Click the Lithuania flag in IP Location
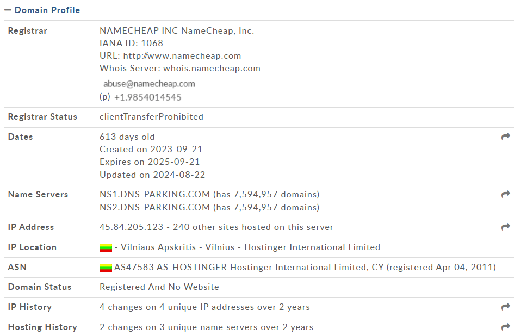527x335 pixels. (106, 247)
